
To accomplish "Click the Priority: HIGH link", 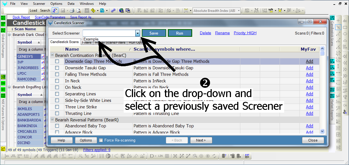I will 245,33.
